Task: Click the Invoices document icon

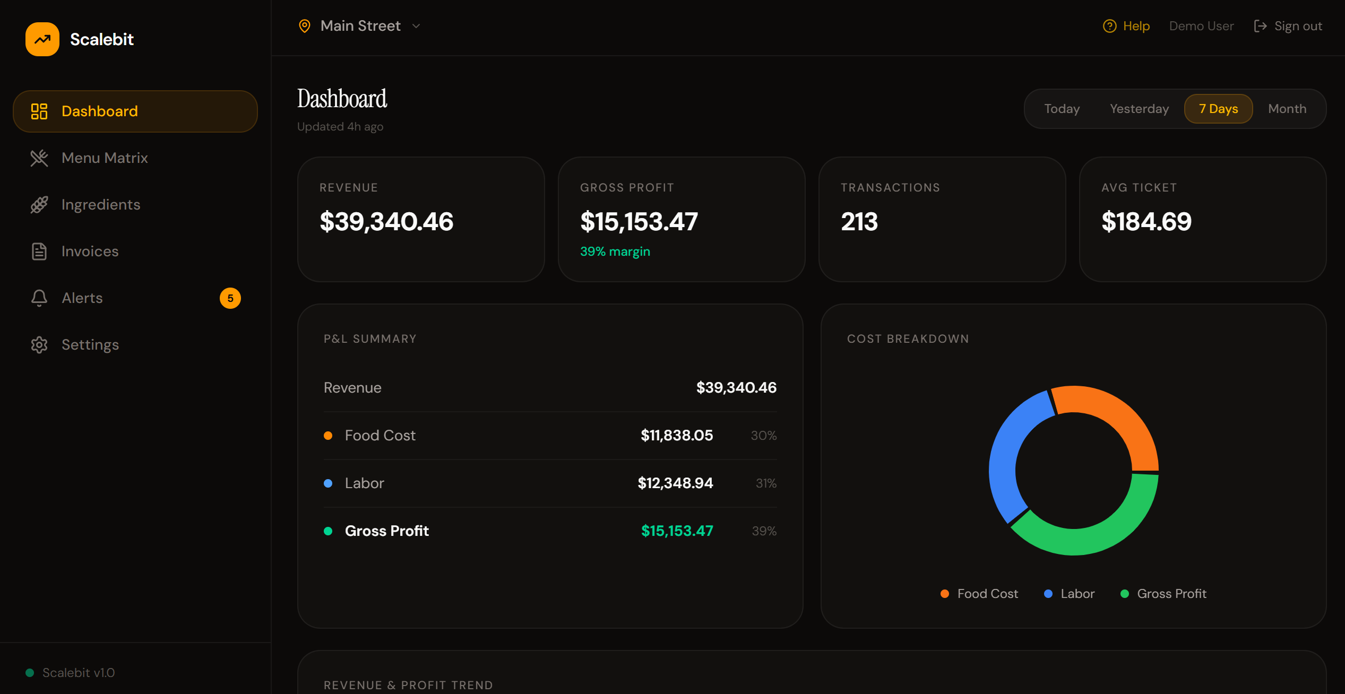Action: pyautogui.click(x=39, y=251)
